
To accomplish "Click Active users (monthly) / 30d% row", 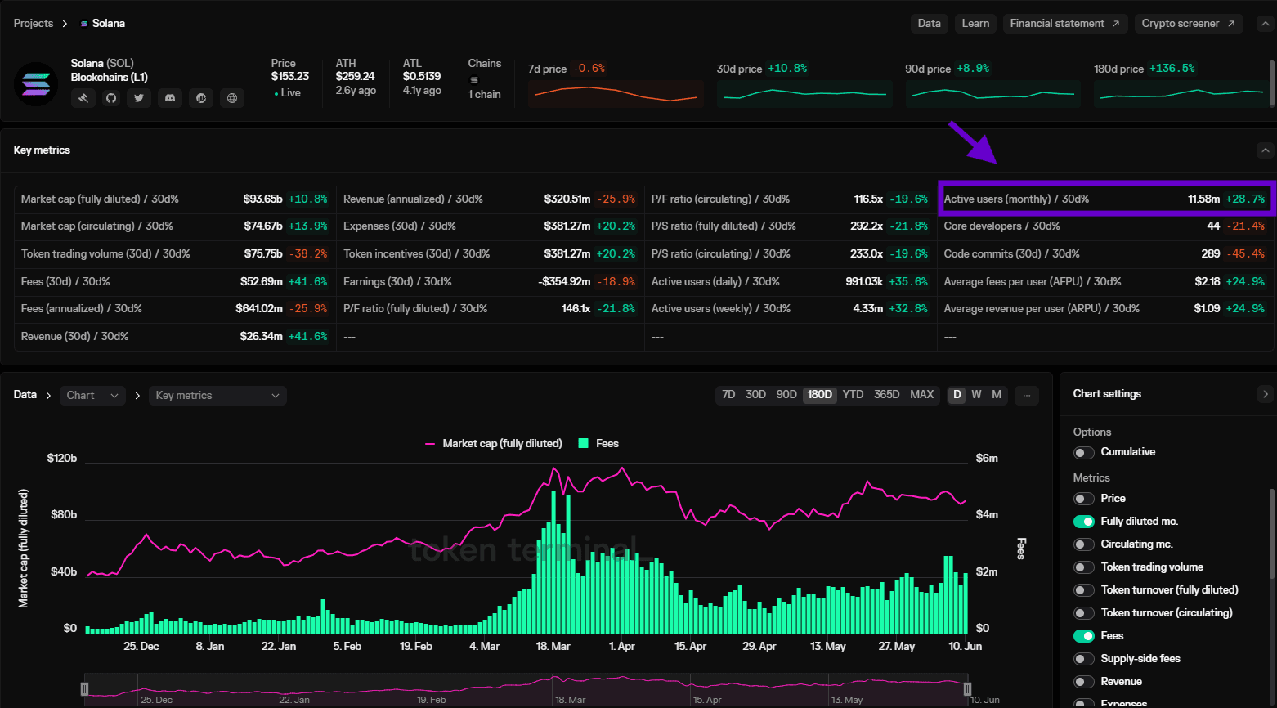I will pos(1104,199).
